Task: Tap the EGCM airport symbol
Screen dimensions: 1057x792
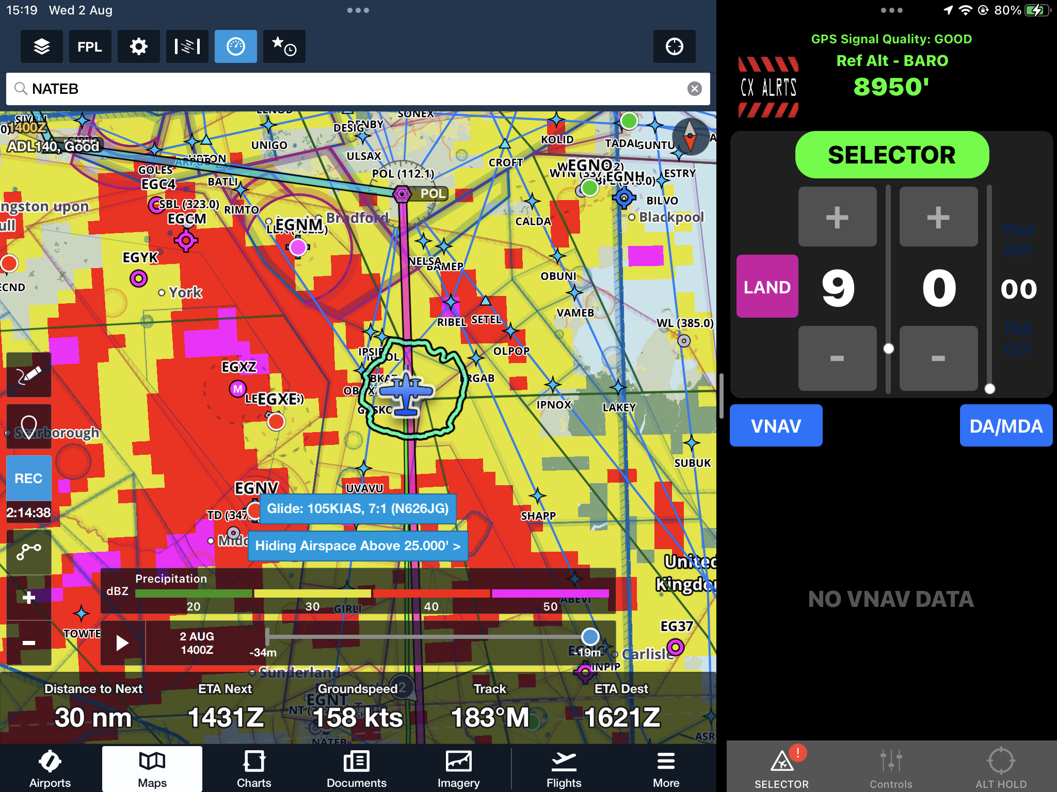Action: pos(186,240)
